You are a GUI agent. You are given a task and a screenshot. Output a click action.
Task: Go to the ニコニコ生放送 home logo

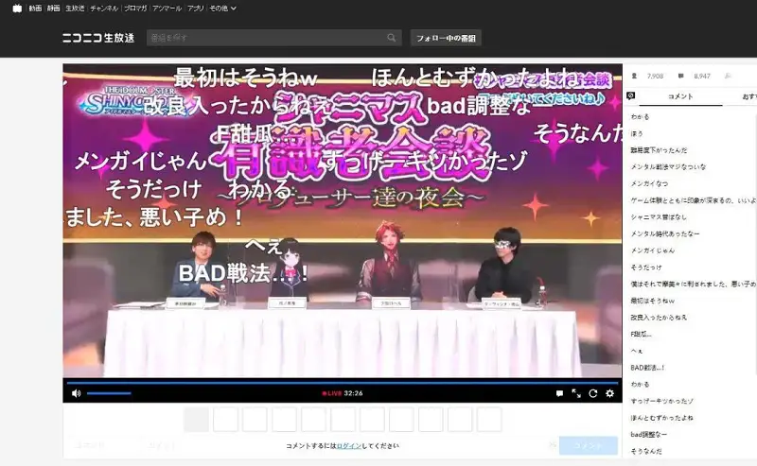(98, 38)
